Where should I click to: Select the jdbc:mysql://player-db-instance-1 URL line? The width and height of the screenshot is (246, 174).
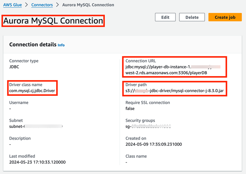[x=173, y=67]
